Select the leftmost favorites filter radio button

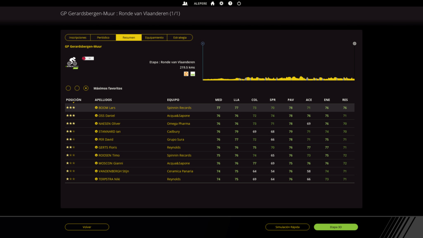point(68,88)
